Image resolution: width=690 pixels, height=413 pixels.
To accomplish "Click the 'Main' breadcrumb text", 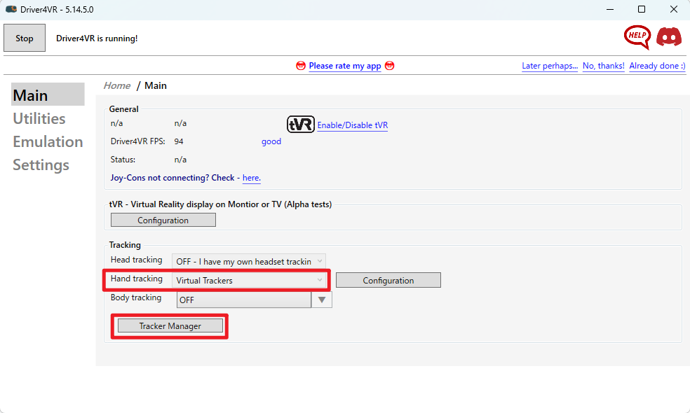I will [x=156, y=85].
